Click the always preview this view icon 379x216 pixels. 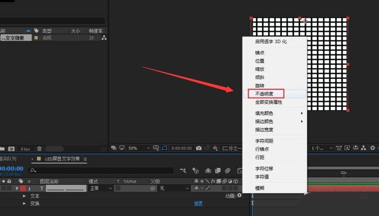pyautogui.click(x=114, y=148)
